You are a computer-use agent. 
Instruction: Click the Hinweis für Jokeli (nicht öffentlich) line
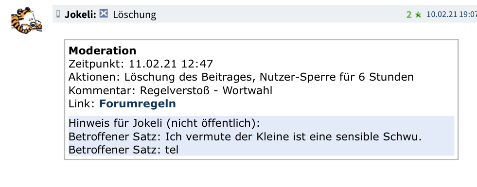164,123
